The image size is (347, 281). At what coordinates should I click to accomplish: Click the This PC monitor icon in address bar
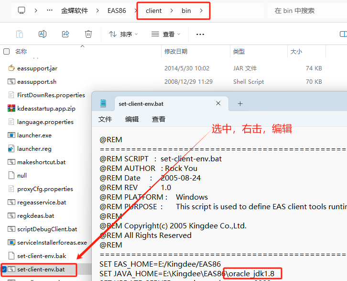[x=22, y=10]
